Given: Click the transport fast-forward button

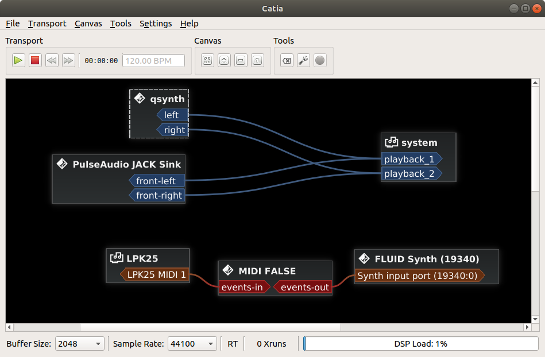Looking at the screenshot, I should point(68,60).
